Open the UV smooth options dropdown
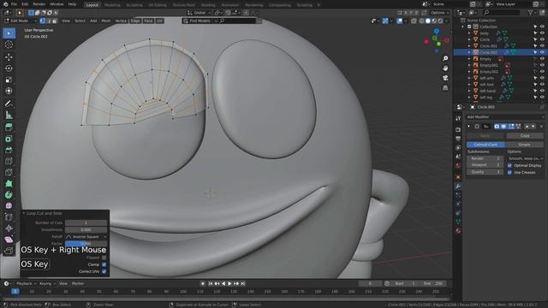Viewport: 548px width, 308px height. pyautogui.click(x=526, y=158)
